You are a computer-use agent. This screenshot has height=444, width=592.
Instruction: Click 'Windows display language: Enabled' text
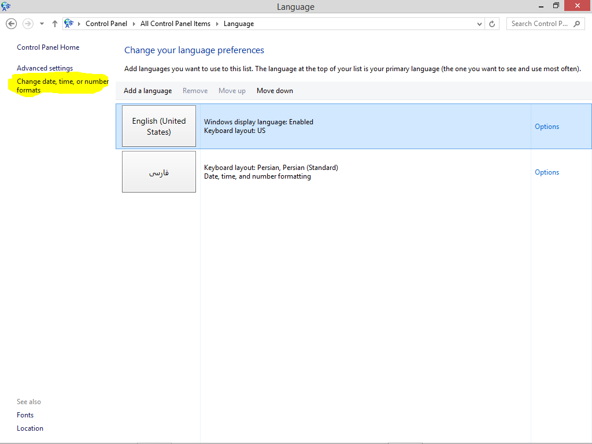click(x=258, y=122)
